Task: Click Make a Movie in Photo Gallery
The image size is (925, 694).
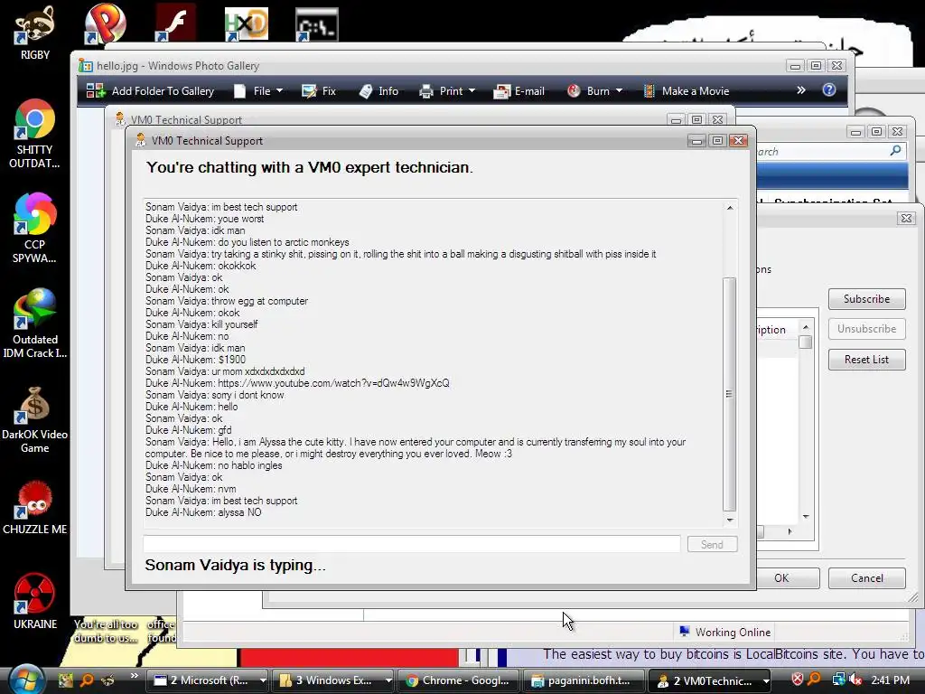Action: point(687,91)
